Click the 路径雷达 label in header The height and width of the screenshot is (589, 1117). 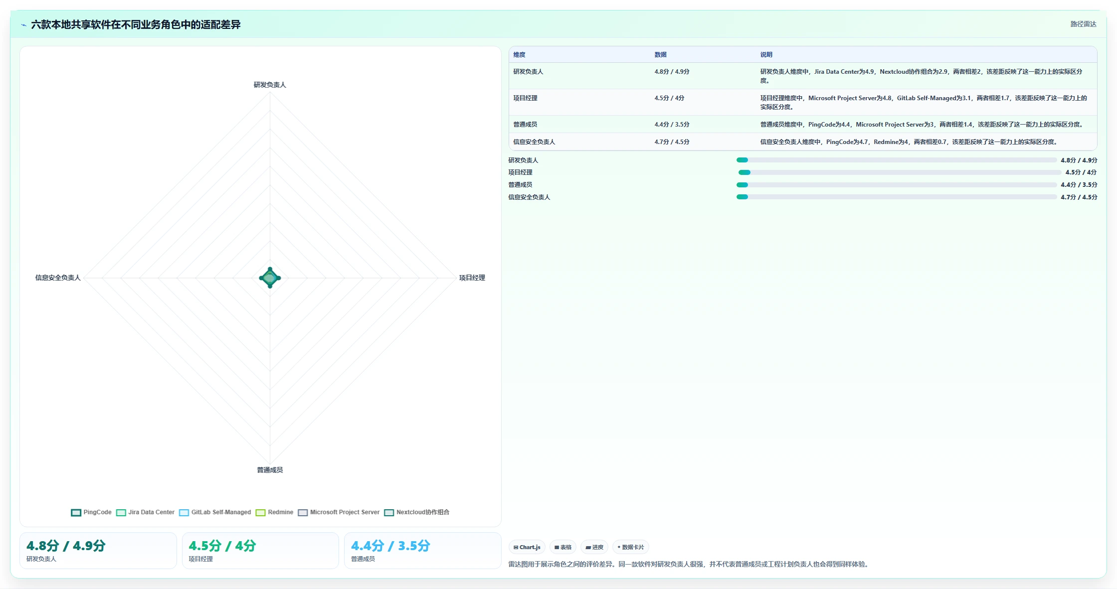point(1083,24)
